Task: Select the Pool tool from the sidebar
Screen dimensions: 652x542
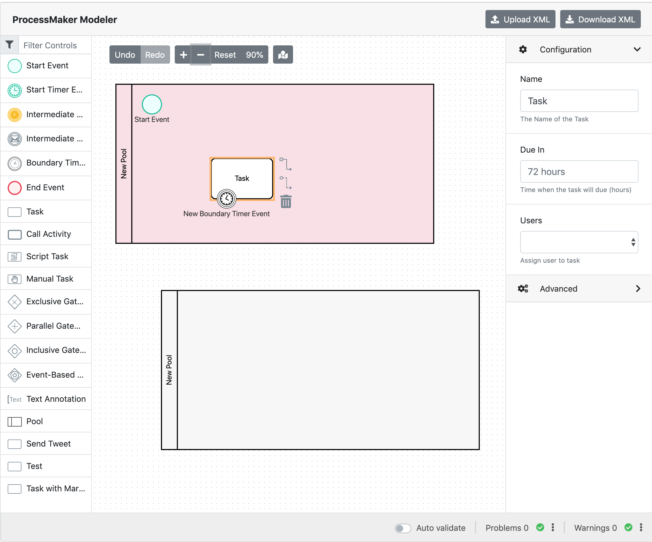Action: click(x=34, y=422)
